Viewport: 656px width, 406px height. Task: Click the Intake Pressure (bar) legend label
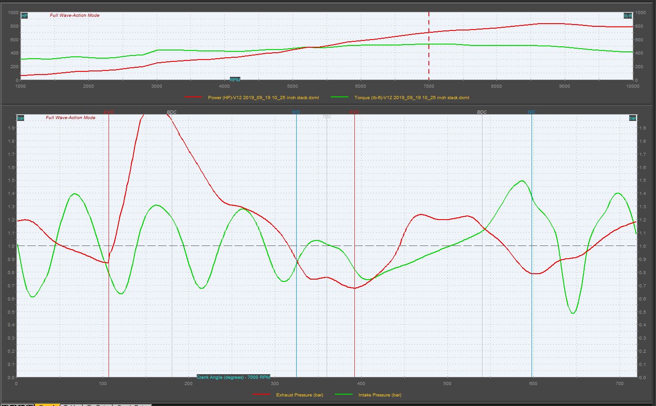click(380, 395)
